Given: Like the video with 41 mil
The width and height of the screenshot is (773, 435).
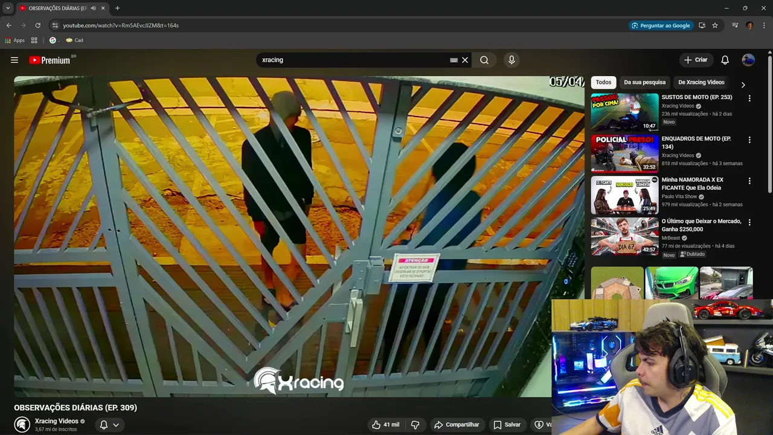Looking at the screenshot, I should point(385,425).
